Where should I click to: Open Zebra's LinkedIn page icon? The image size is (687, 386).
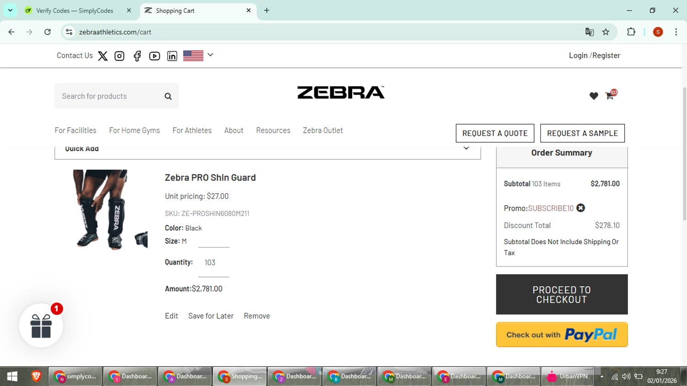coord(172,56)
